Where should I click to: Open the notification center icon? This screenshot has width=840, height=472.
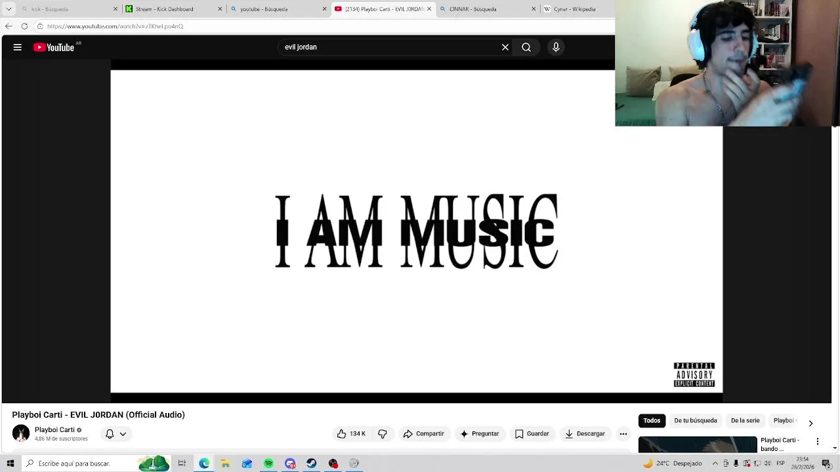click(x=826, y=463)
